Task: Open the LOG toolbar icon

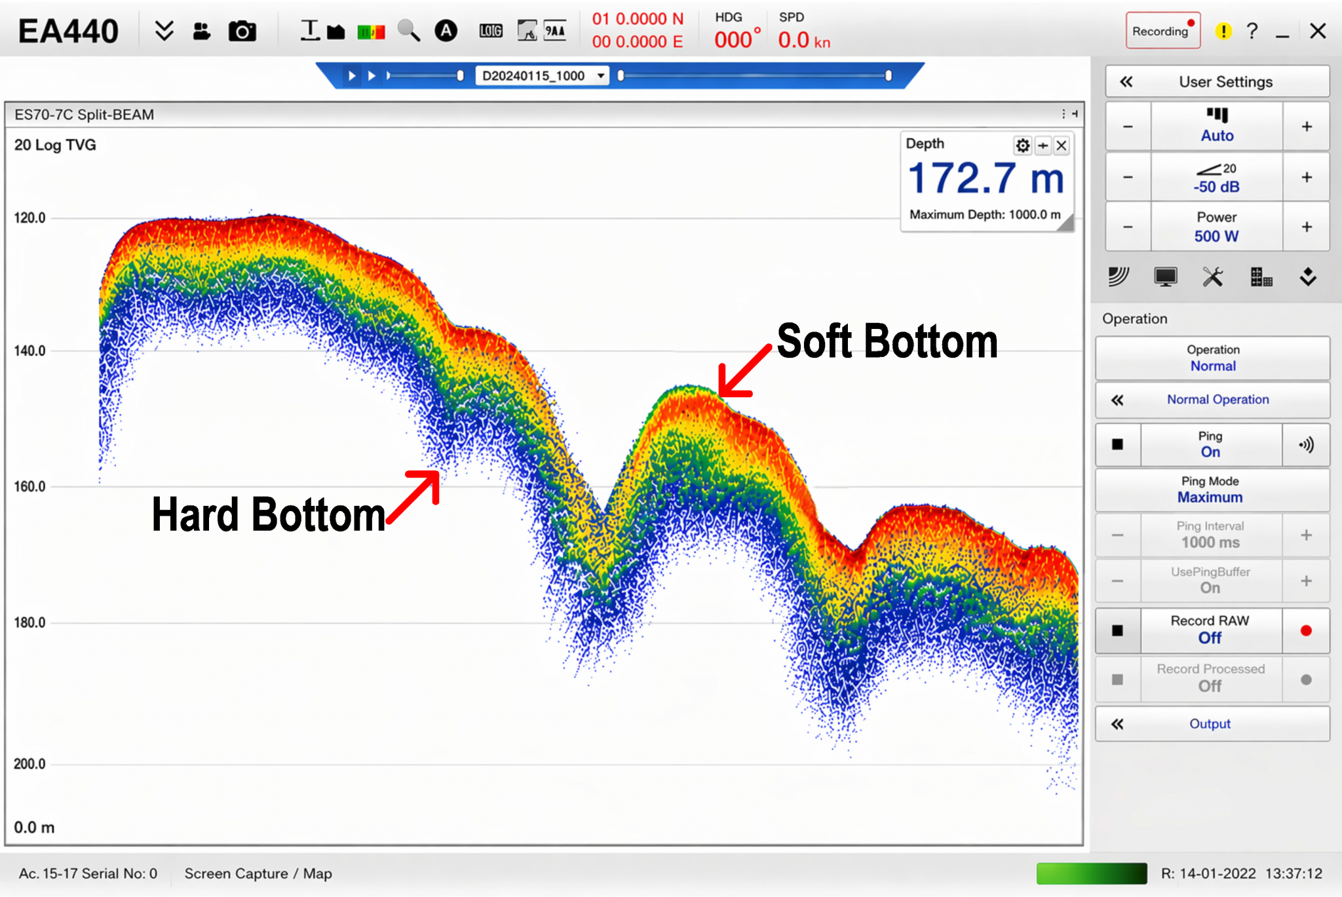Action: (x=491, y=31)
